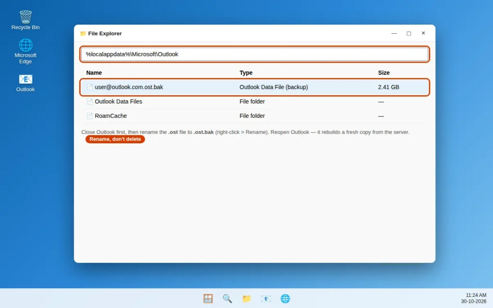Click the File folder type in the Outlook Data Files row
This screenshot has height=308, width=493.
click(252, 102)
